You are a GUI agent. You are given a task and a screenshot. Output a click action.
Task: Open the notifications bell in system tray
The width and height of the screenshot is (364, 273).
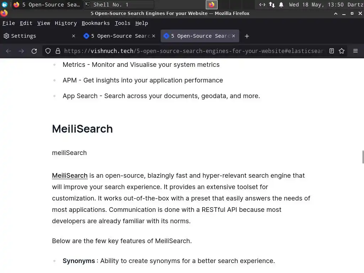pyautogui.click(x=281, y=5)
